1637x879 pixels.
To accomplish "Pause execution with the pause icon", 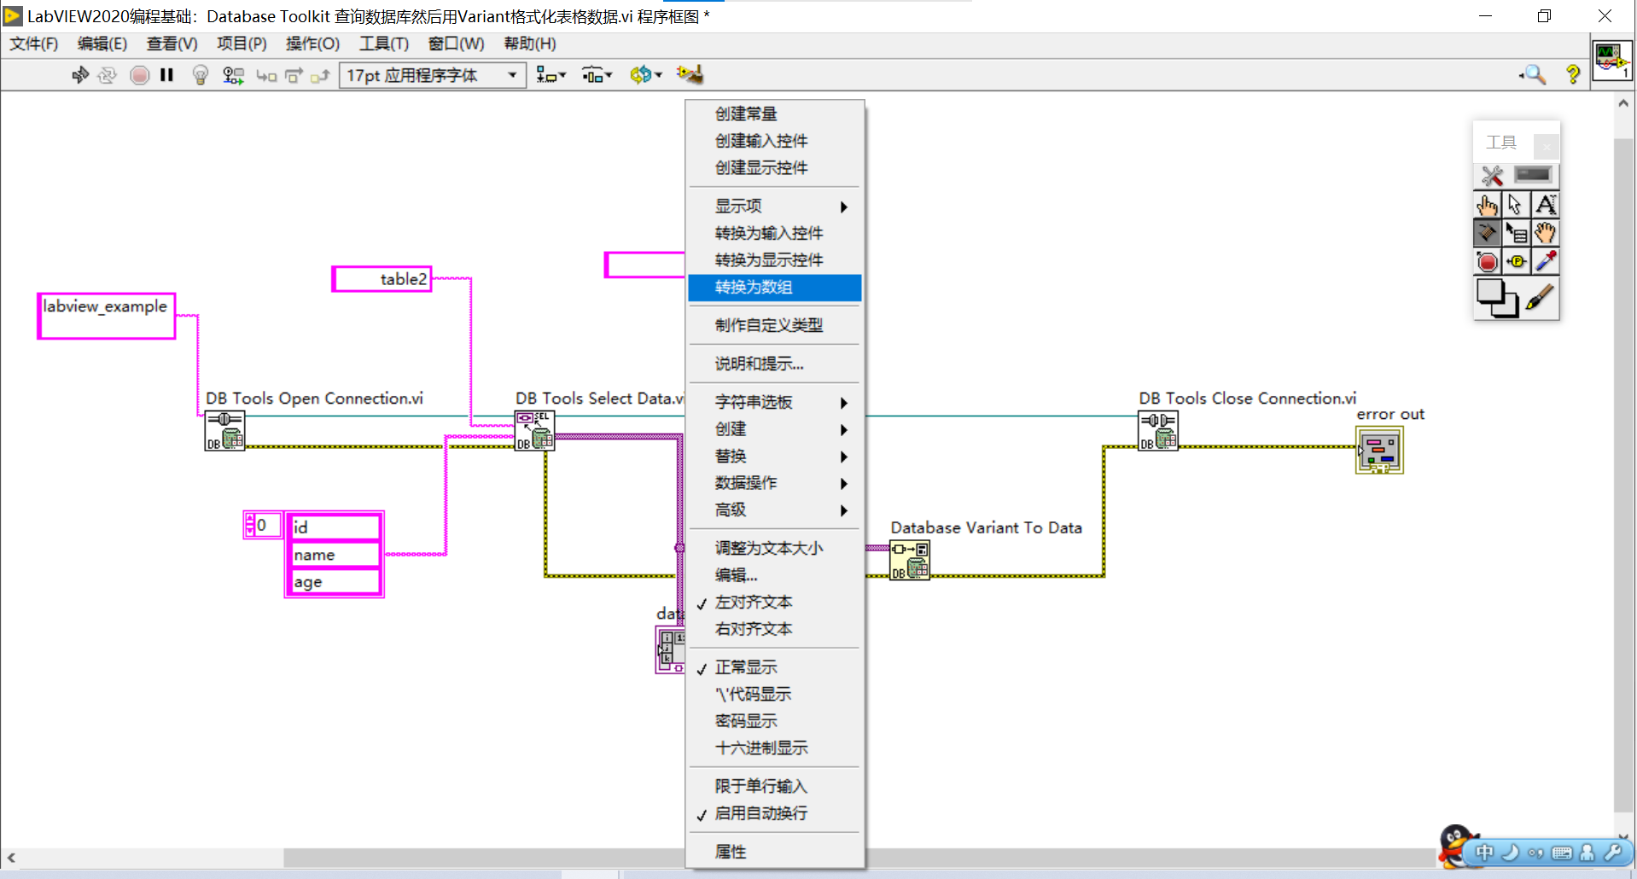I will click(x=167, y=75).
